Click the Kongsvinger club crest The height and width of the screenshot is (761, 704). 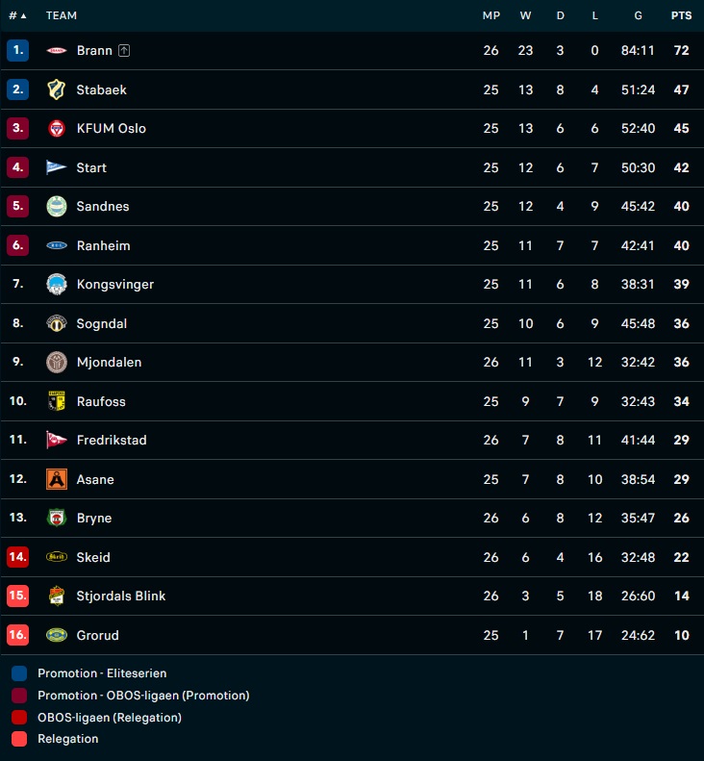57,285
